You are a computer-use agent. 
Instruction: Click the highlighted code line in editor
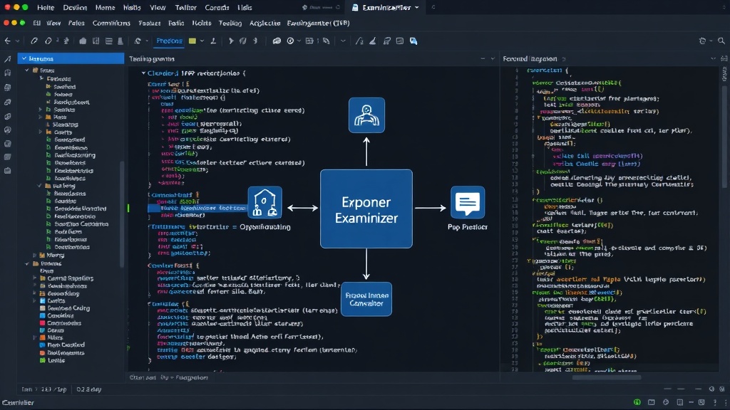(198, 209)
